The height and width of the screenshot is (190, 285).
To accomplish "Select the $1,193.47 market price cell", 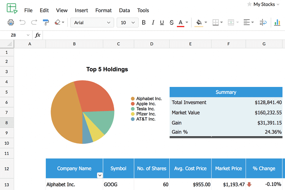I will [229, 185].
